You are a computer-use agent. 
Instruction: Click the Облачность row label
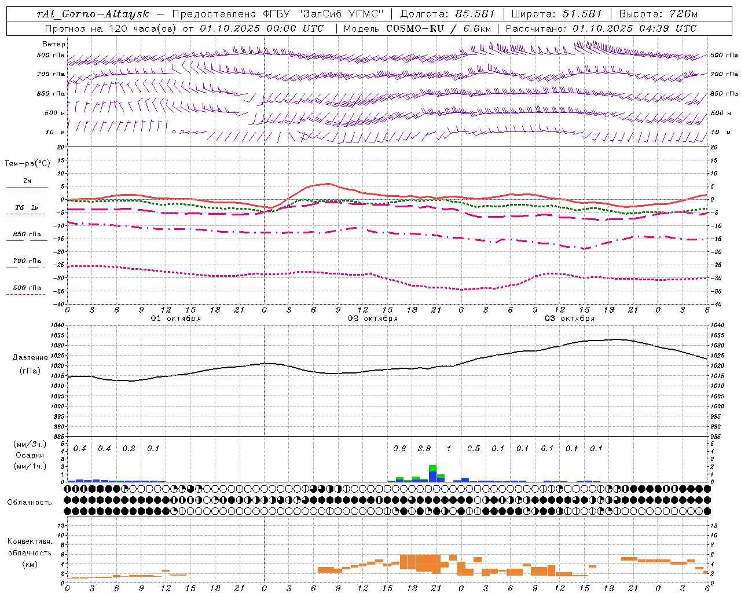(30, 503)
